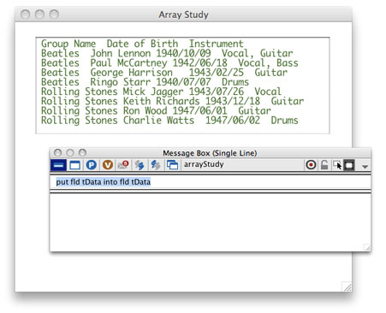Toggle the padlock icon in Message Box
This screenshot has width=386, height=313.
pyautogui.click(x=324, y=165)
